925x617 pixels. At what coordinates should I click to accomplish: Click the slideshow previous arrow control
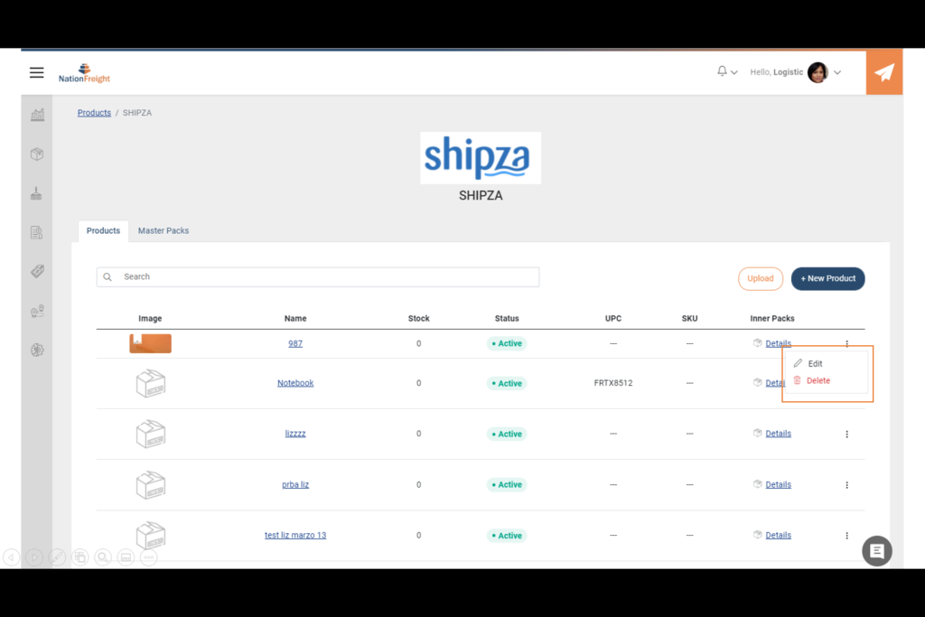point(11,556)
